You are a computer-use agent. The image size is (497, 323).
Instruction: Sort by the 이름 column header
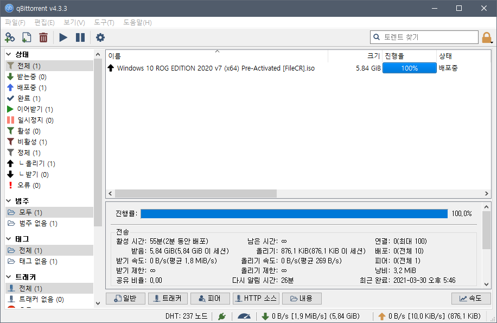pyautogui.click(x=217, y=56)
